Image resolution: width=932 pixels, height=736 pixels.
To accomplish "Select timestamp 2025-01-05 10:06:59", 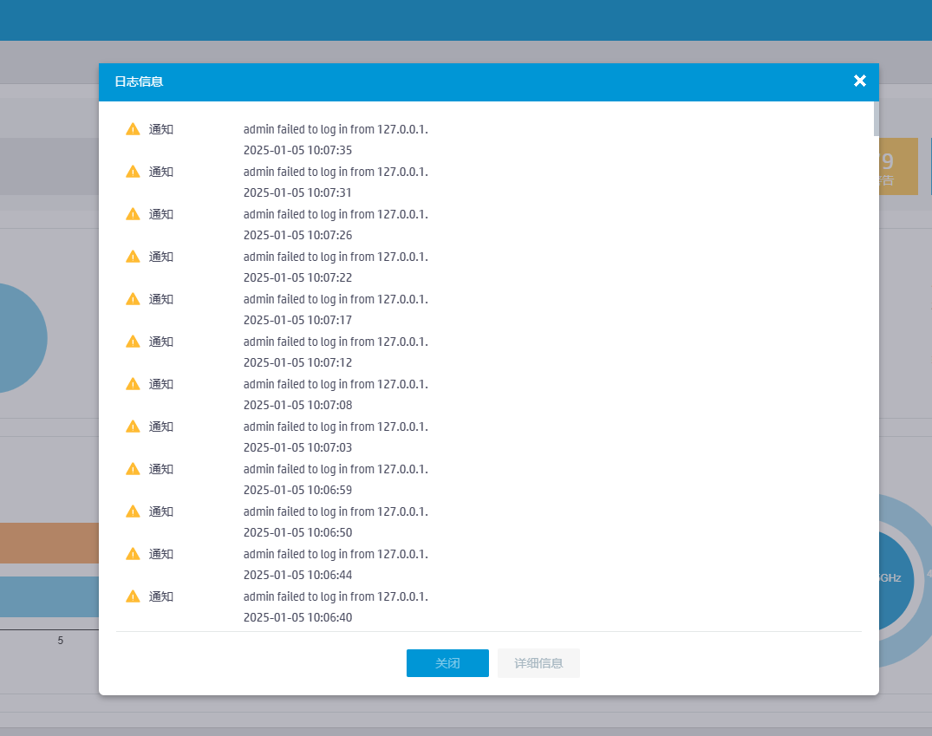I will click(x=297, y=491).
